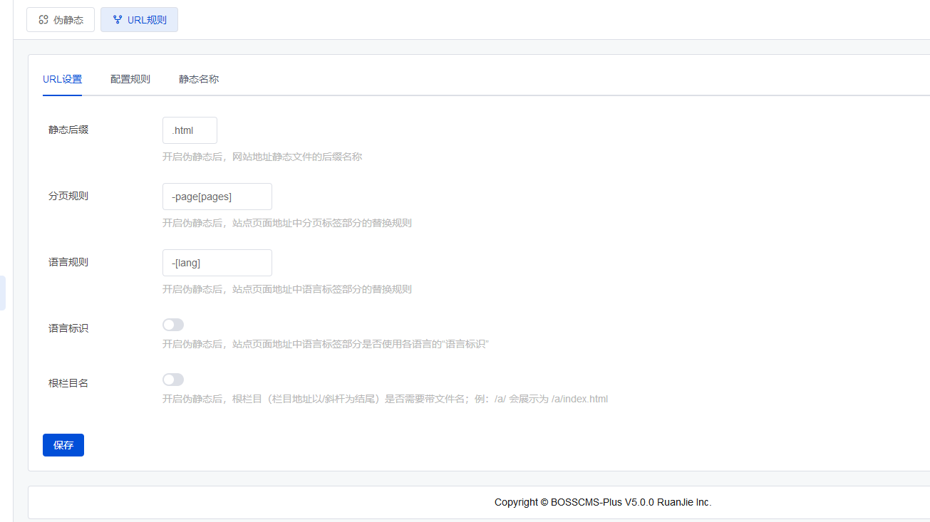Click the 语言规则 field containing -[lang]

217,263
